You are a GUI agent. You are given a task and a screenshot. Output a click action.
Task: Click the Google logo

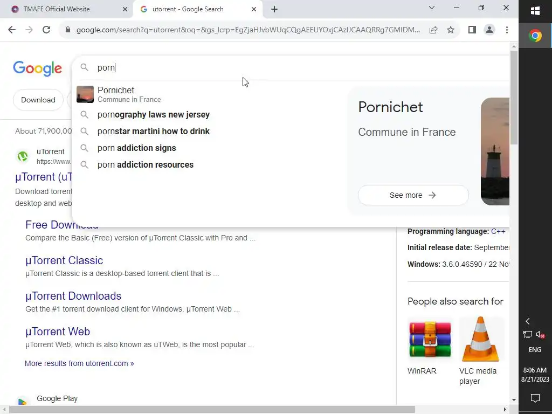click(x=37, y=68)
